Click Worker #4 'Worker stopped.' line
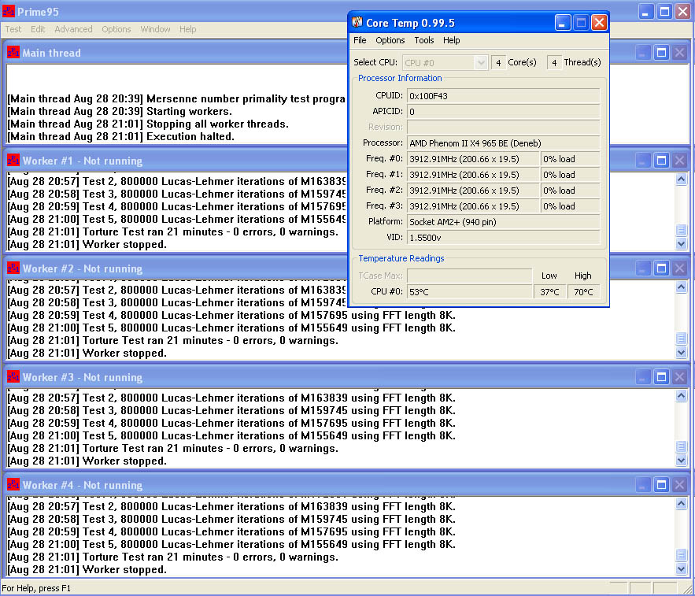 point(87,569)
